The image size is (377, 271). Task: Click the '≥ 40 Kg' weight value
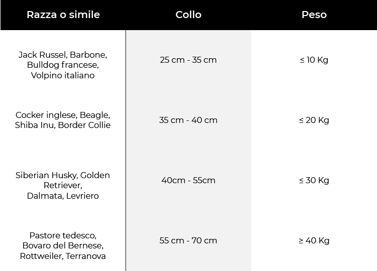pos(314,240)
